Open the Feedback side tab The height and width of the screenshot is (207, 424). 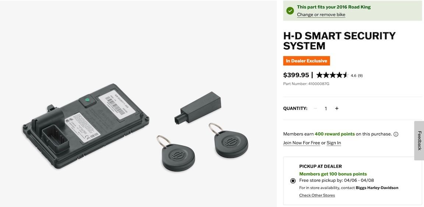coord(419,141)
